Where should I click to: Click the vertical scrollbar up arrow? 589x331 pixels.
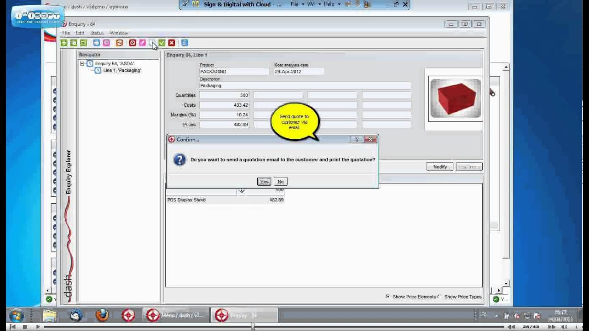click(x=506, y=68)
